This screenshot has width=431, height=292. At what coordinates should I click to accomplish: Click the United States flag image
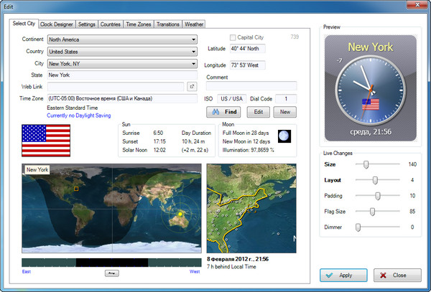(x=46, y=141)
